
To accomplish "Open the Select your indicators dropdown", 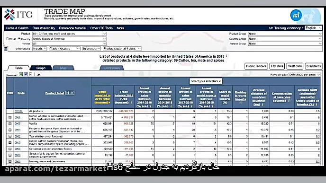I will tap(206, 81).
